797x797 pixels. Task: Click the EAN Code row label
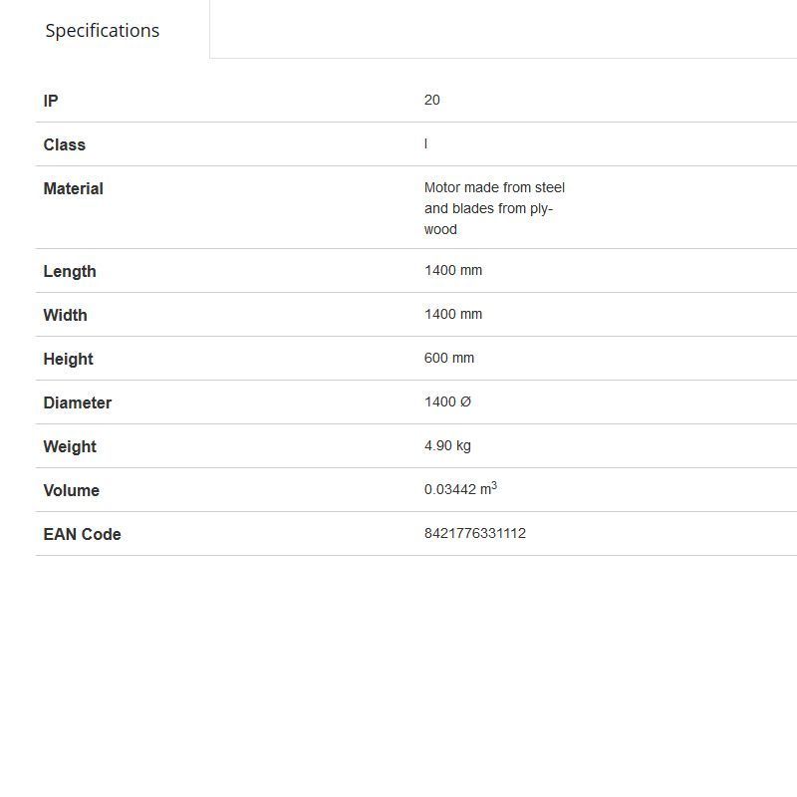point(83,534)
